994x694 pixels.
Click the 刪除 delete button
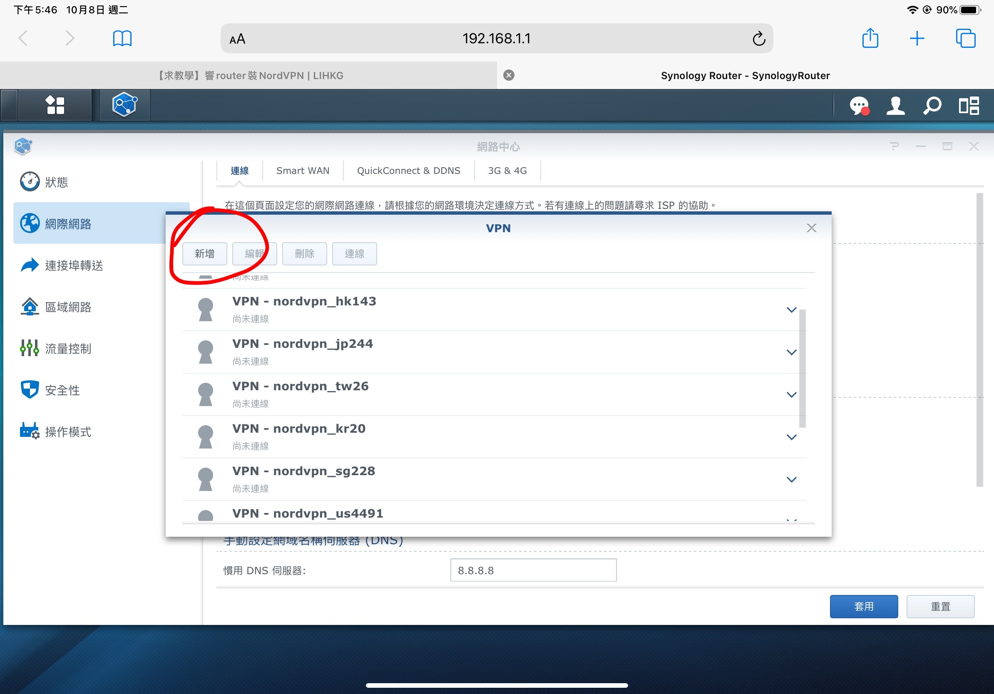click(x=304, y=253)
